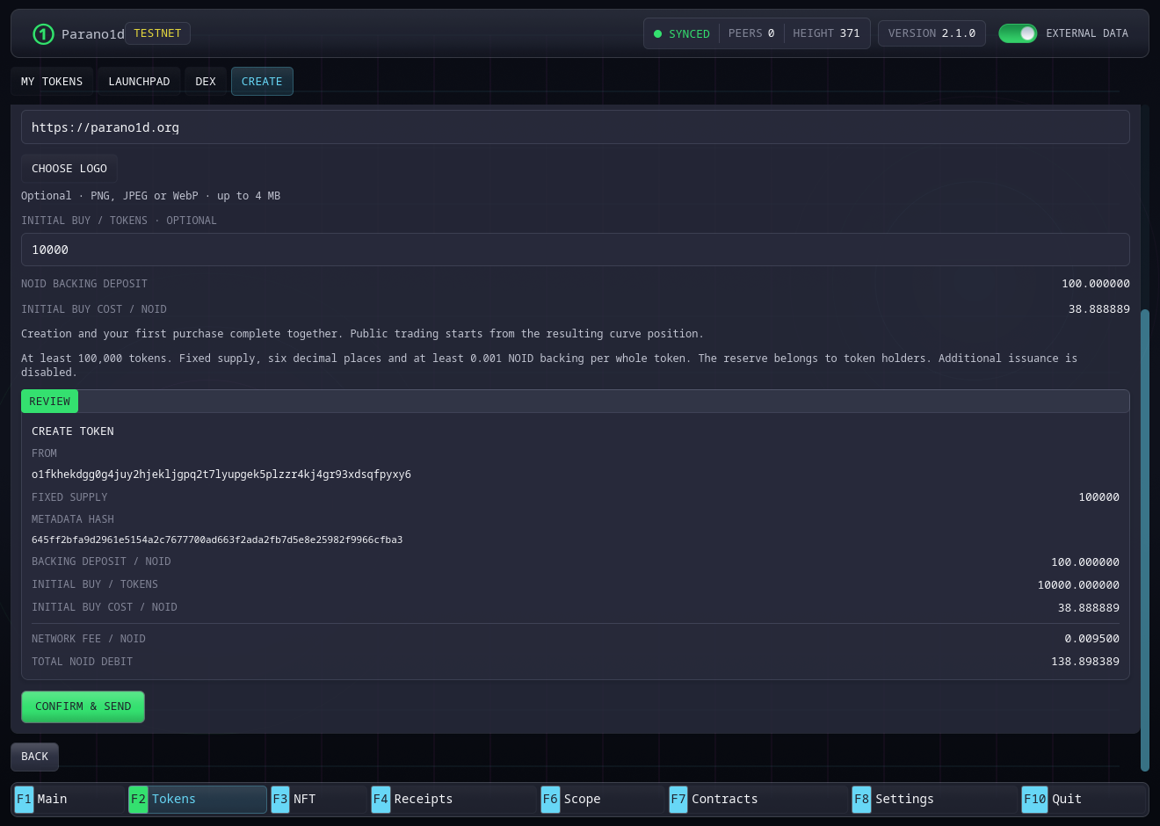1160x826 pixels.
Task: Click the green SYNCED status dot
Action: 657,33
